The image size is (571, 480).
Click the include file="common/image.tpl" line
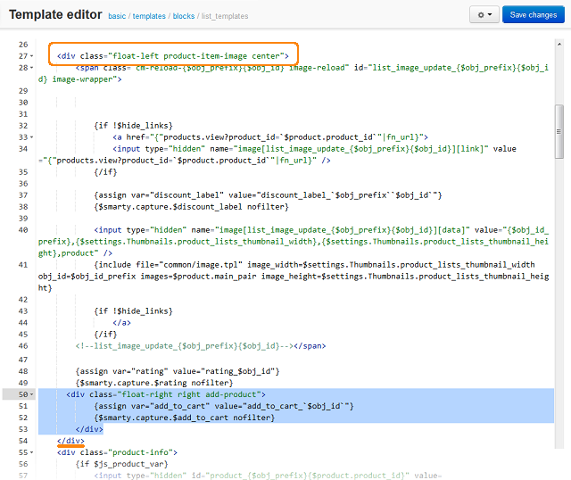294,276
